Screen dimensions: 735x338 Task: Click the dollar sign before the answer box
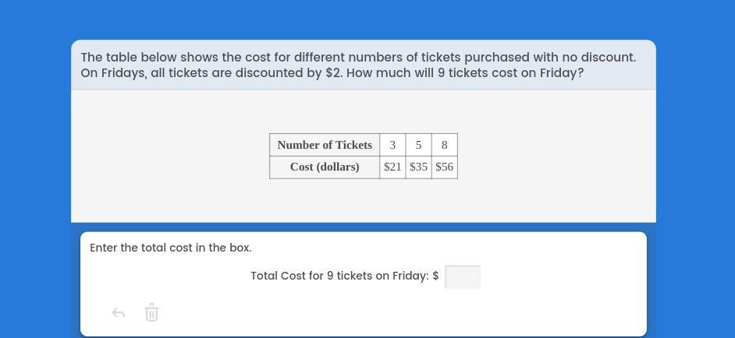[x=435, y=276]
